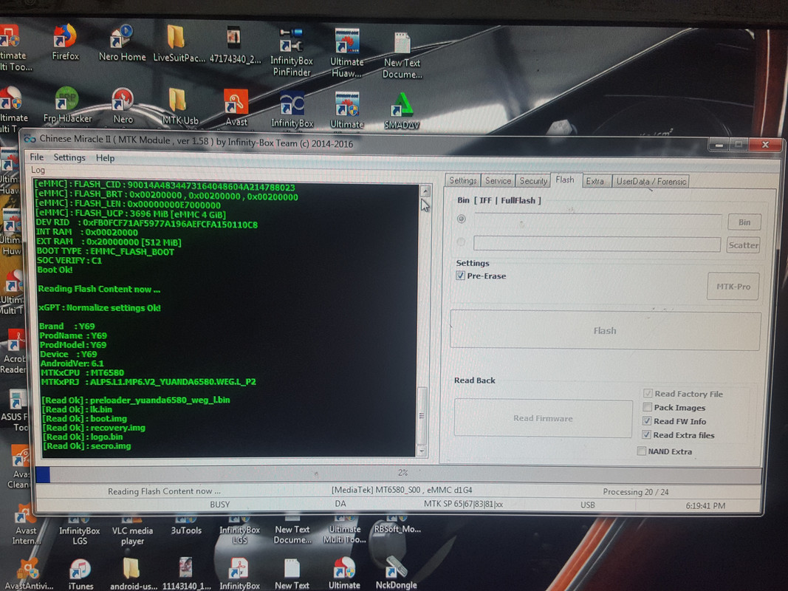This screenshot has height=591, width=788.
Task: Open 3uTools desktop shortcut
Action: (x=186, y=525)
